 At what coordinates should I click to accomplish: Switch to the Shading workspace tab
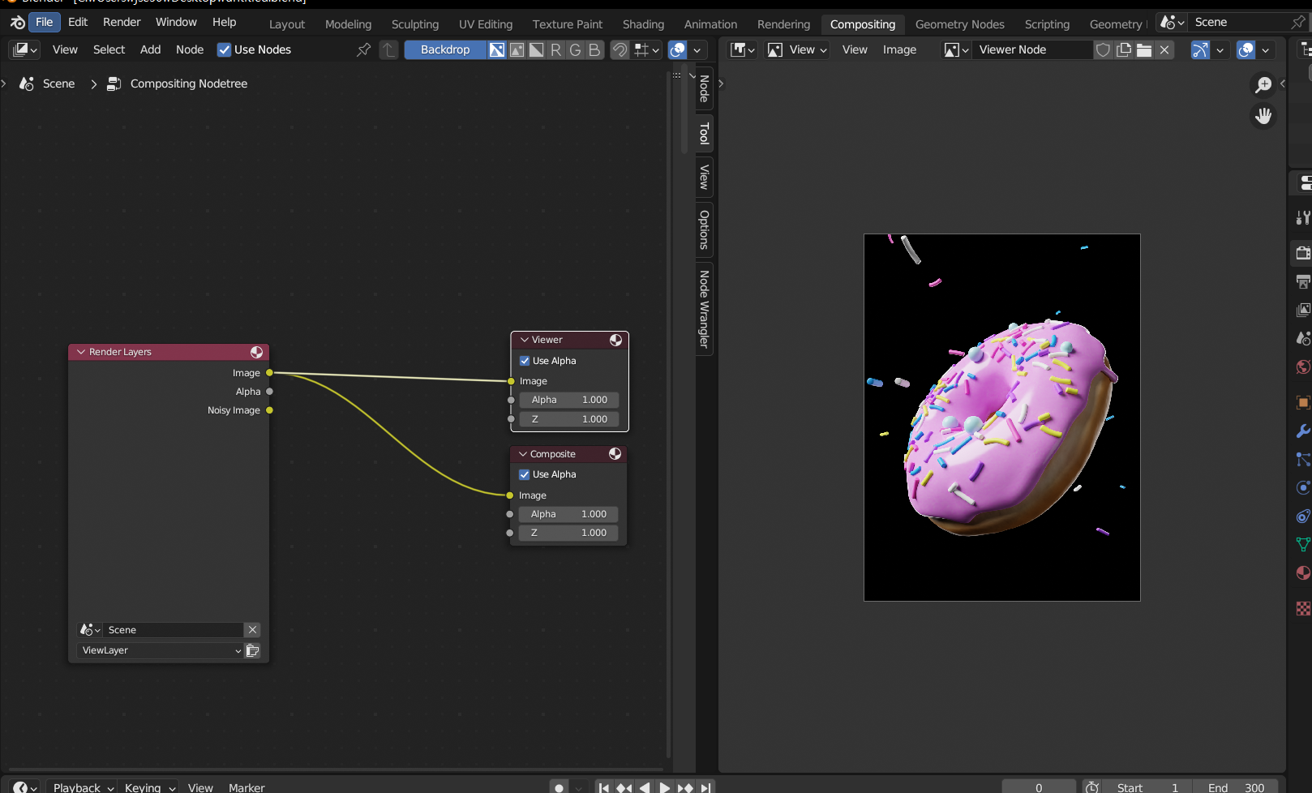(643, 24)
